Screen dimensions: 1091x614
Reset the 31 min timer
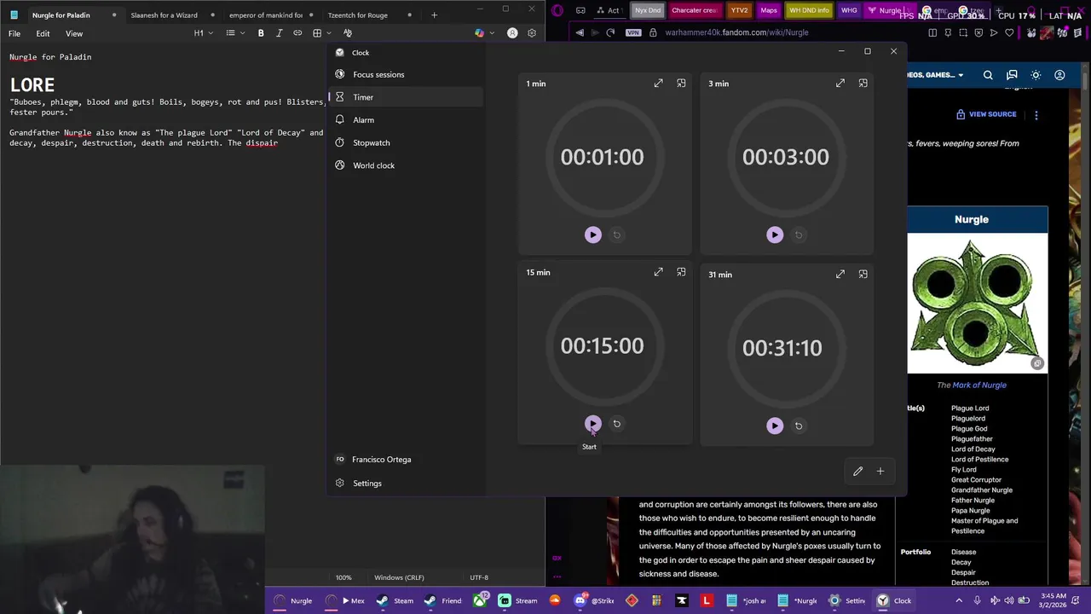coord(799,426)
